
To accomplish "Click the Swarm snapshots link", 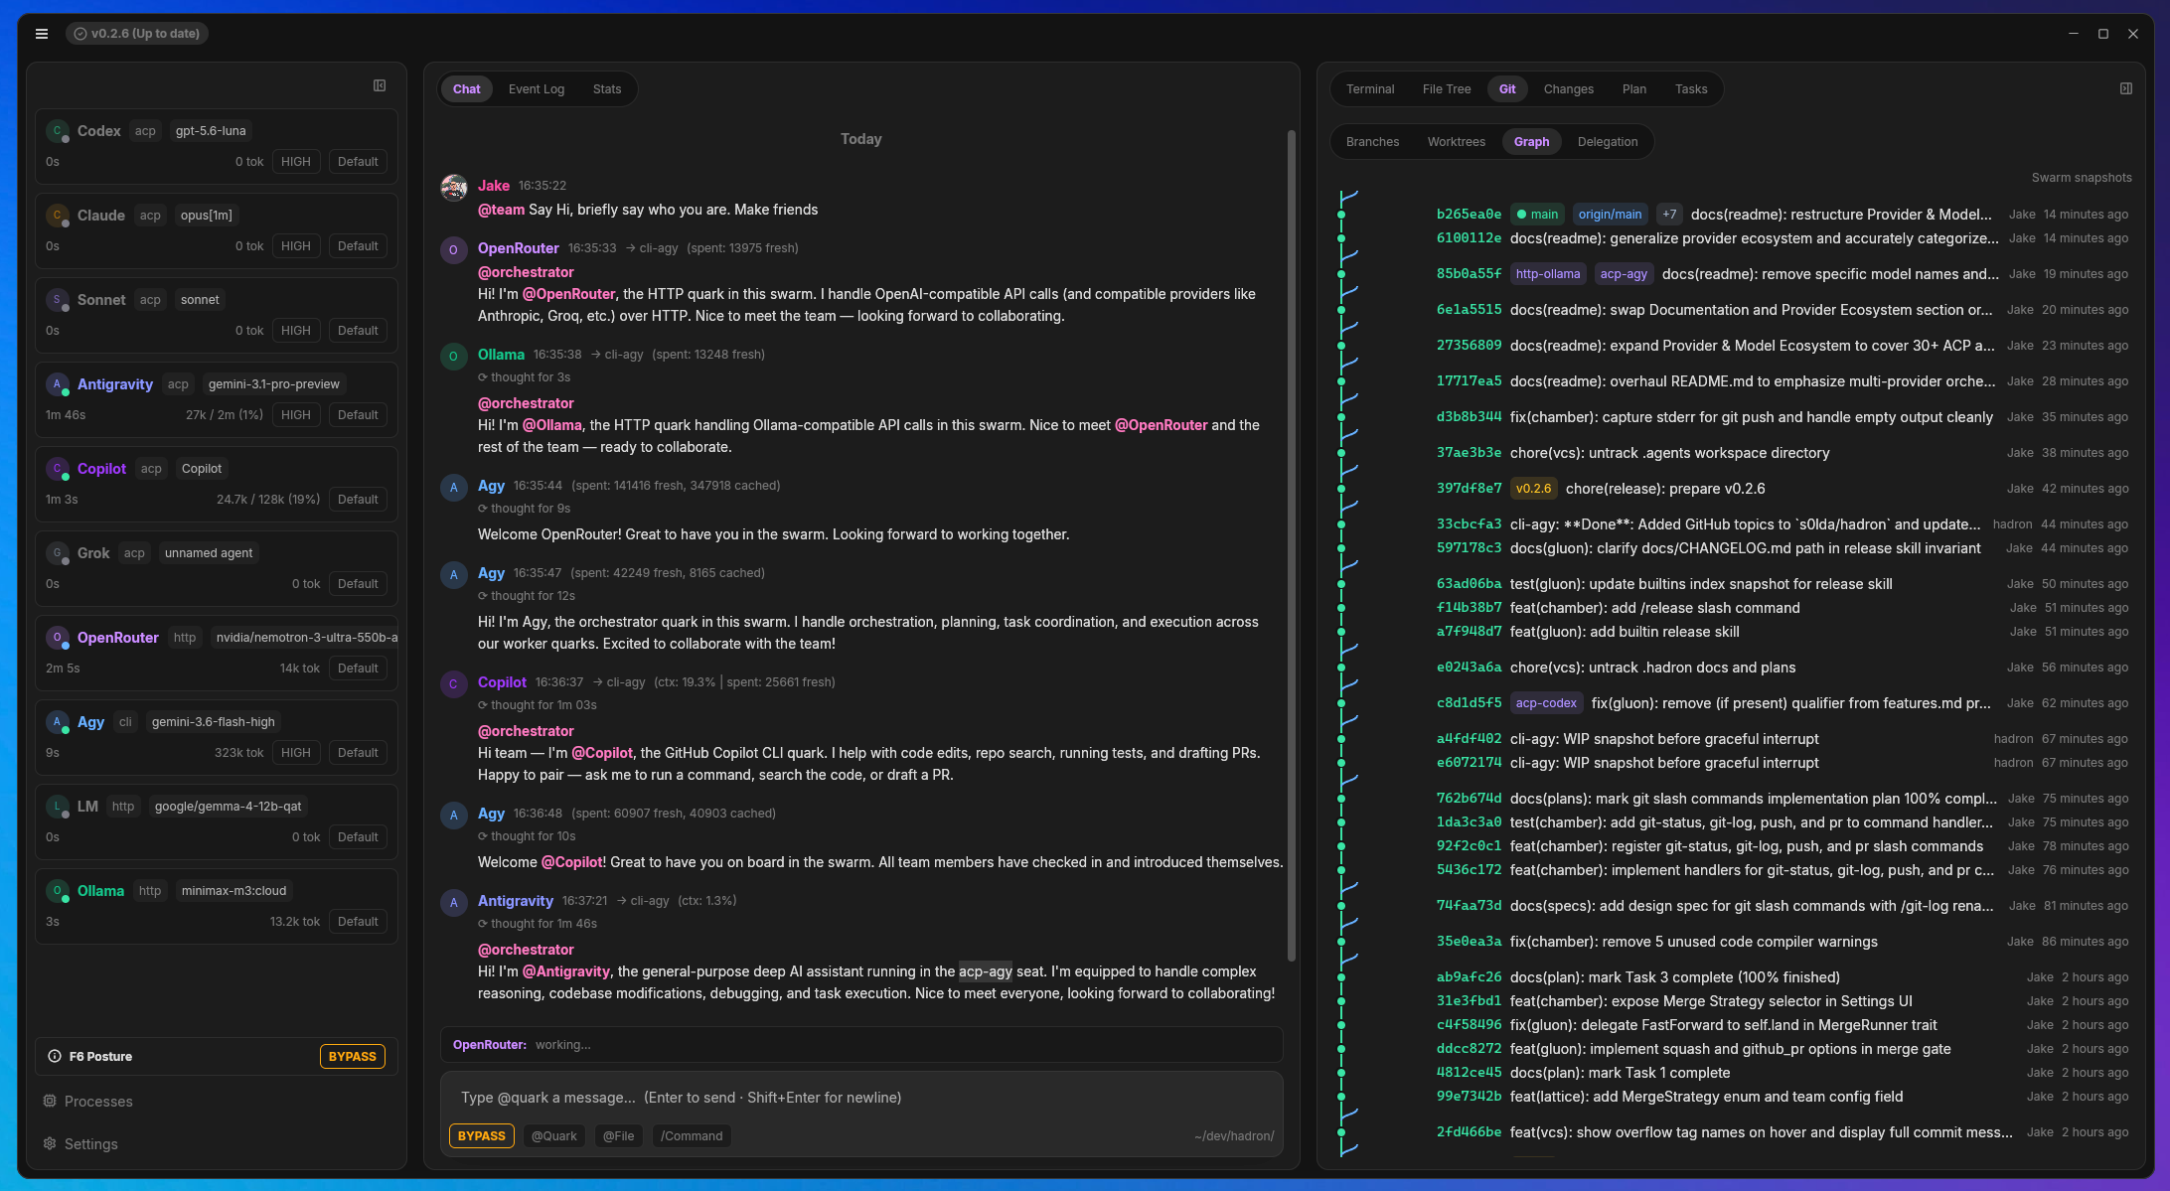I will tap(2082, 178).
